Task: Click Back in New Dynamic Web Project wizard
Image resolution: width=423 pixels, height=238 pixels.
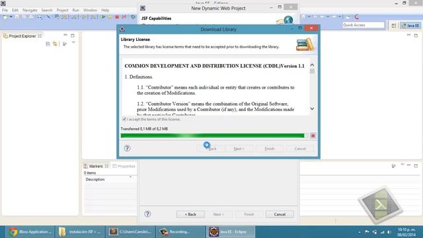Action: 190,214
